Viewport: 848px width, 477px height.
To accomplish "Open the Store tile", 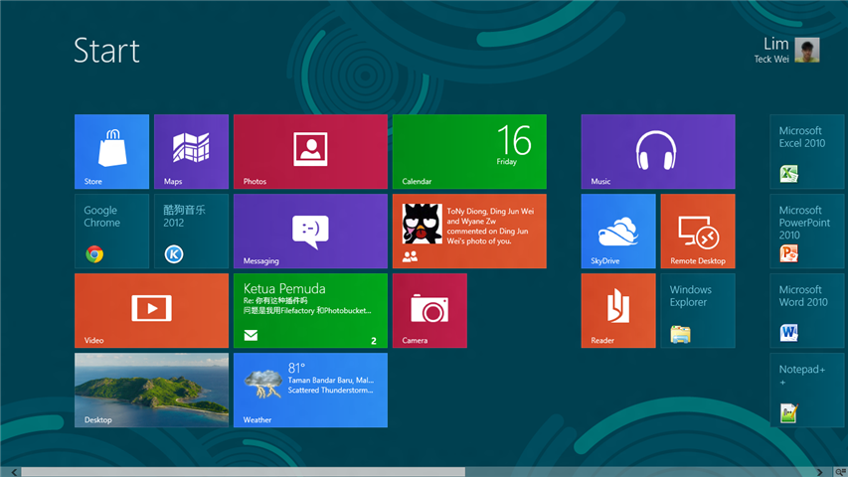I will (111, 151).
